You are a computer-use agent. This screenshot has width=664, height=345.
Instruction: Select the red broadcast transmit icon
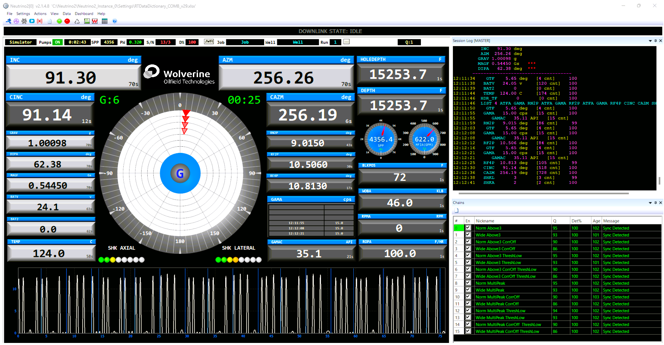click(x=40, y=21)
